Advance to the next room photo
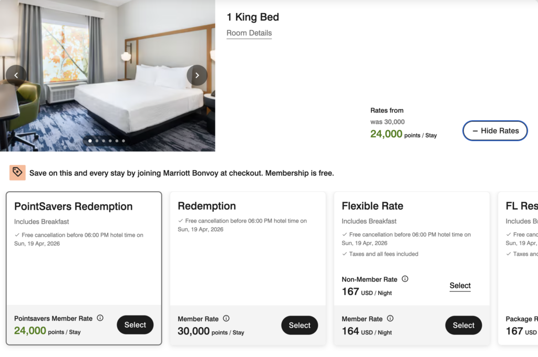Image resolution: width=538 pixels, height=357 pixels. 197,75
